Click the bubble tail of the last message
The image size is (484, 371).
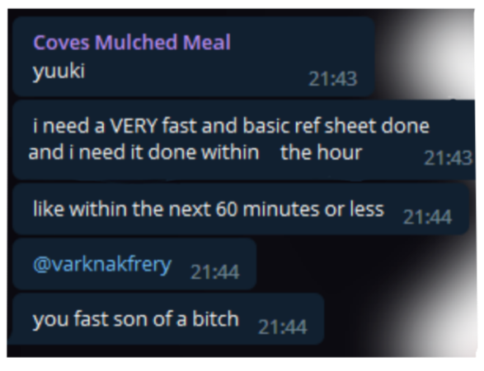[x=10, y=339]
